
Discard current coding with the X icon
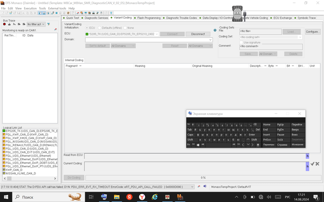click(317, 164)
